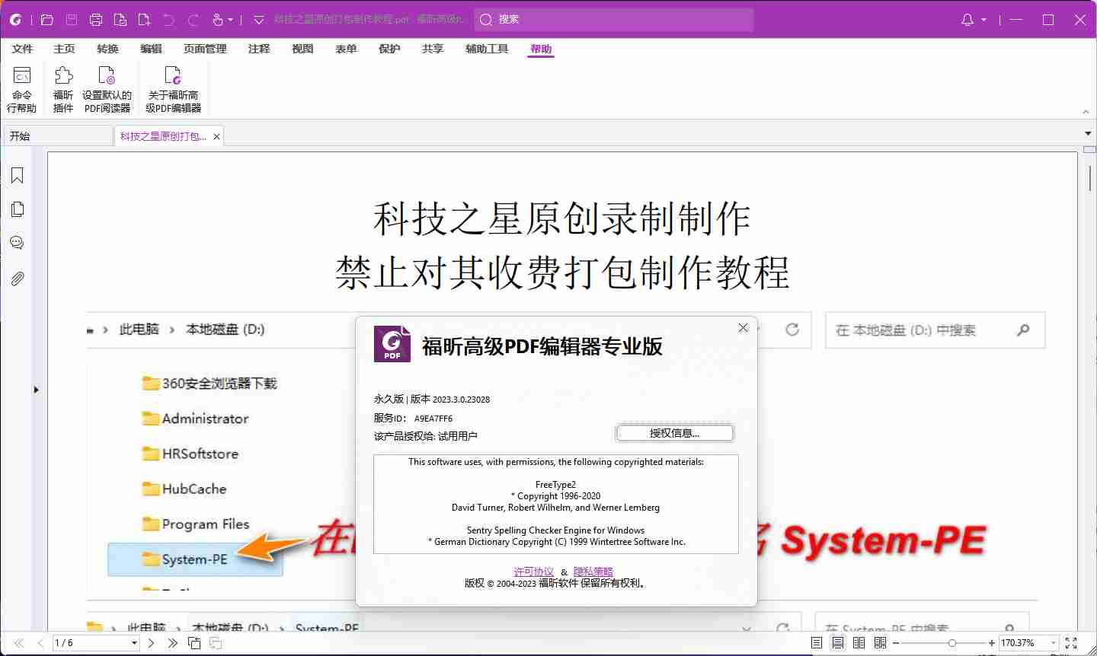
Task: Switch to the 辅助工具 ribbon tab
Action: pos(487,49)
